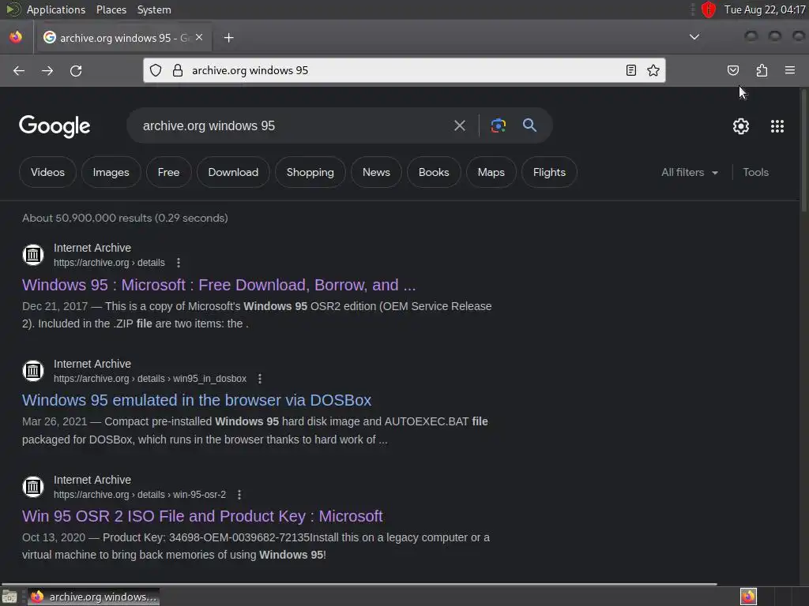Open the tracking protection shield icon
The height and width of the screenshot is (606, 809).
click(x=156, y=70)
